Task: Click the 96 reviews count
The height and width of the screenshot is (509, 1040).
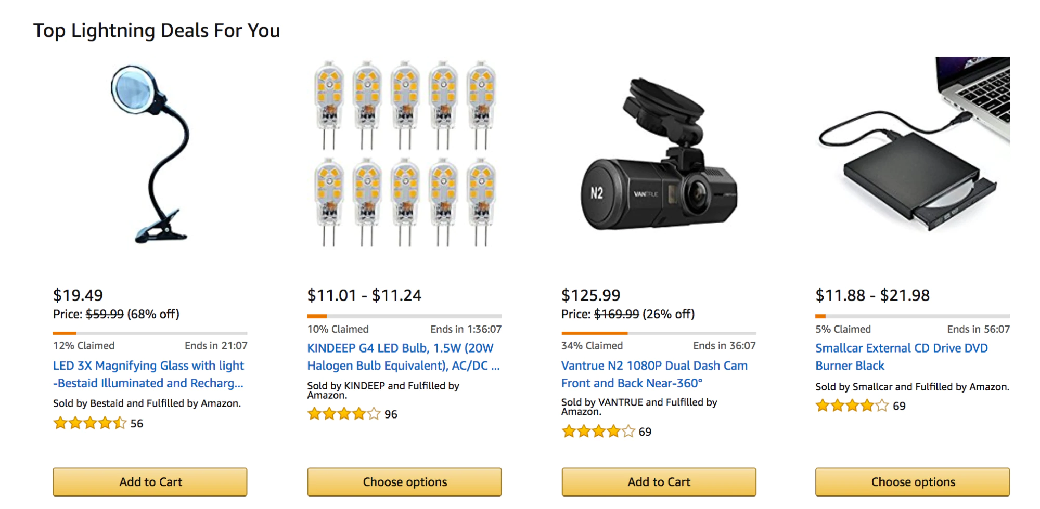Action: (391, 414)
